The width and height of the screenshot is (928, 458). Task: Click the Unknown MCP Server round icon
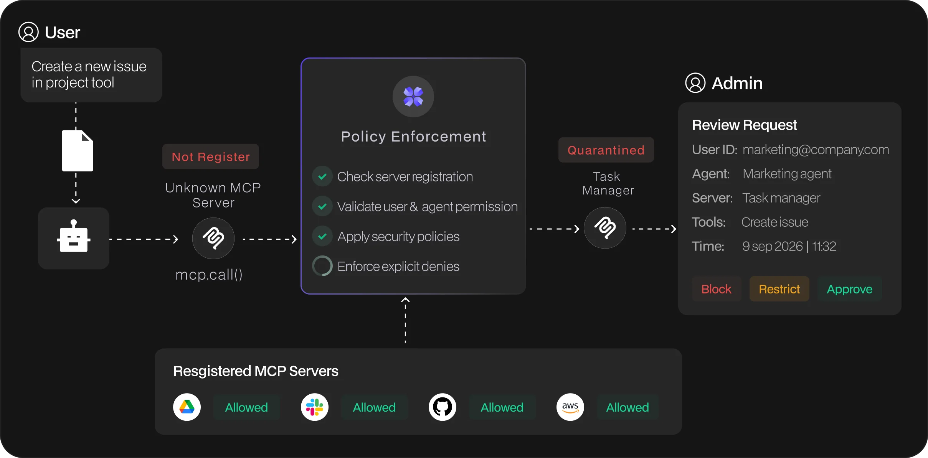point(213,239)
